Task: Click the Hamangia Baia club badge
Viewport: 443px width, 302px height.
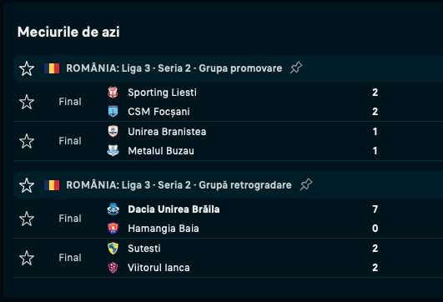Action: tap(113, 228)
